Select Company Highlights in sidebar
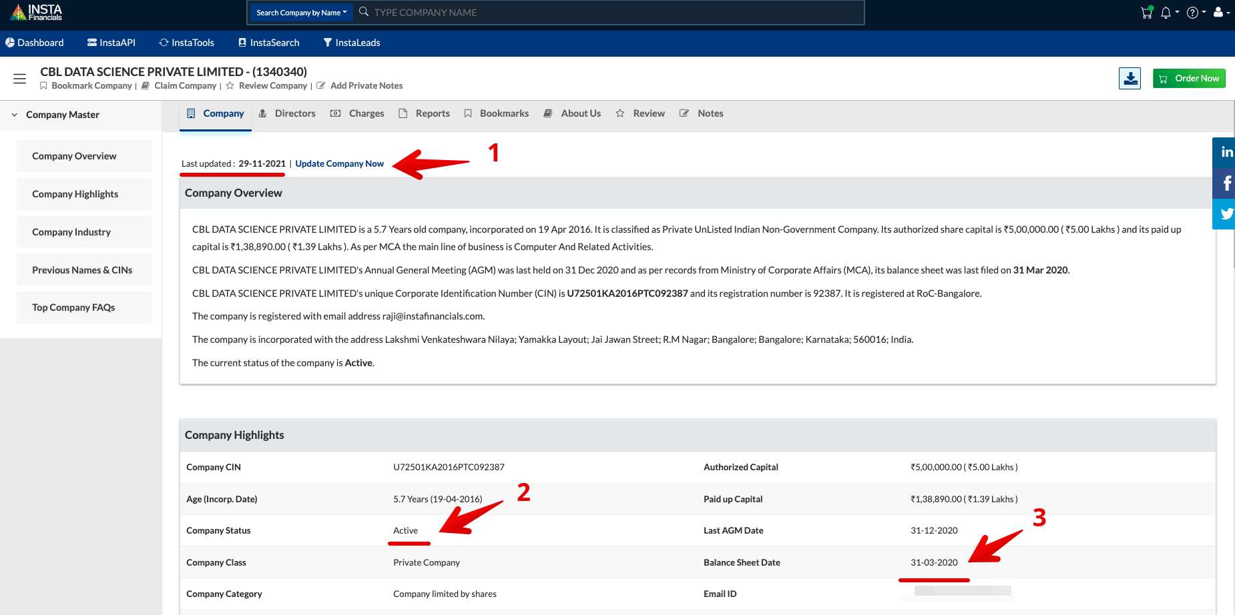The width and height of the screenshot is (1235, 615). tap(84, 194)
